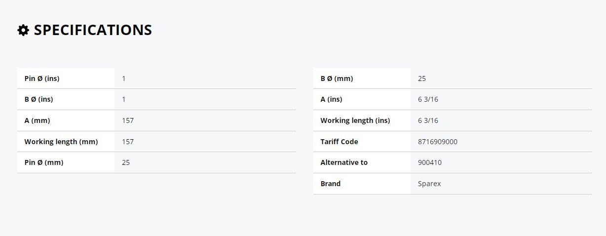This screenshot has height=236, width=606.
Task: Click the Sparex brand value
Action: pos(429,184)
